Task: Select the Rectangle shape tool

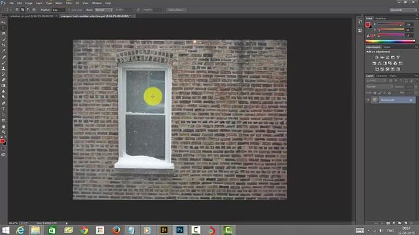Action: pos(3,120)
